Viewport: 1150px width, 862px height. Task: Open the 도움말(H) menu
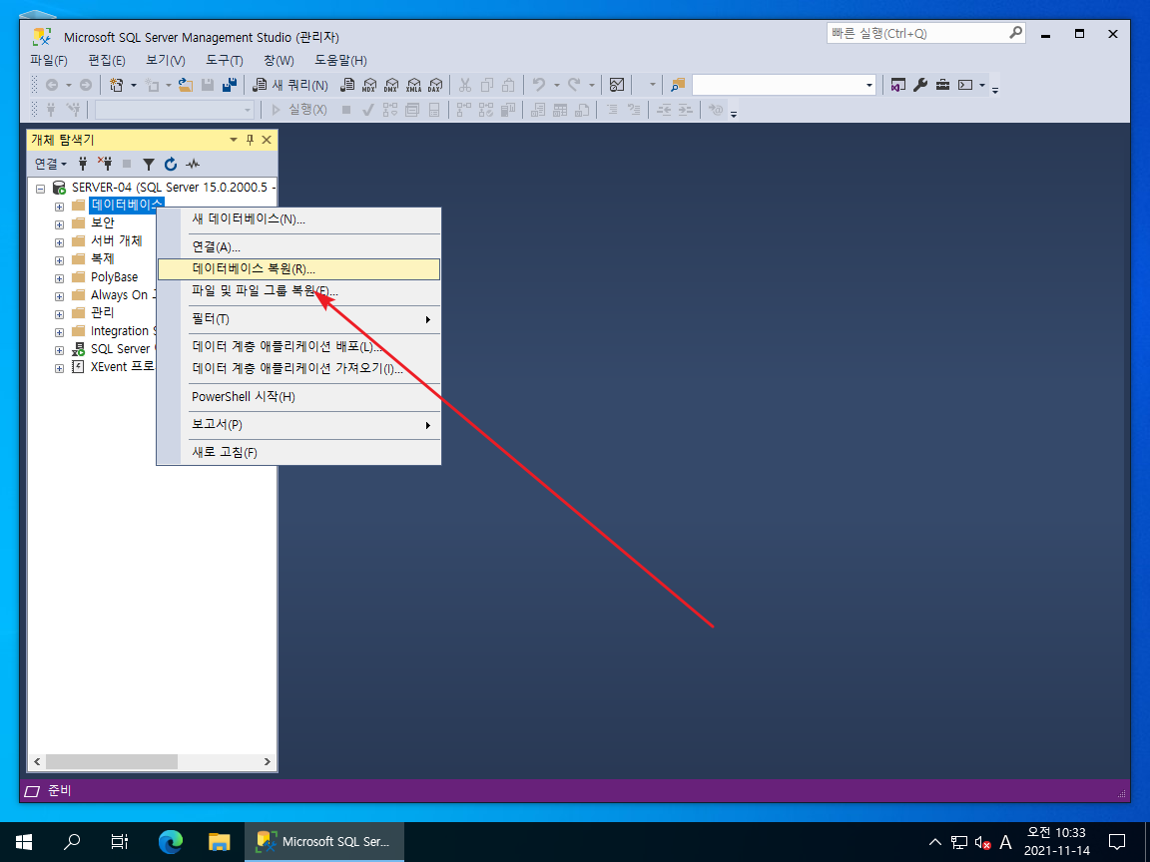340,60
